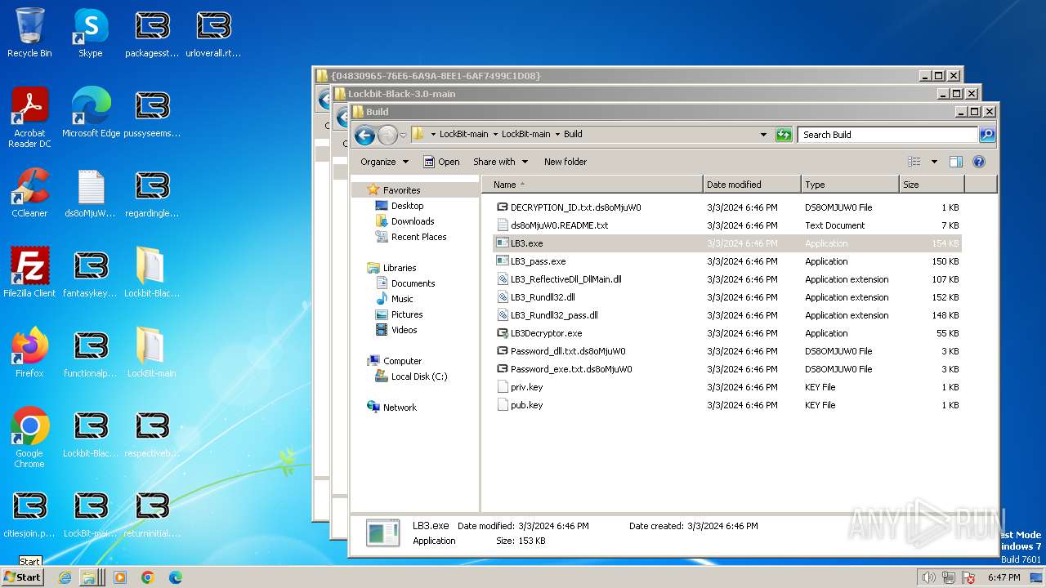Screen dimensions: 1046x588
Task: Select ds8oMjuW... text file on desktop
Action: coord(91,193)
